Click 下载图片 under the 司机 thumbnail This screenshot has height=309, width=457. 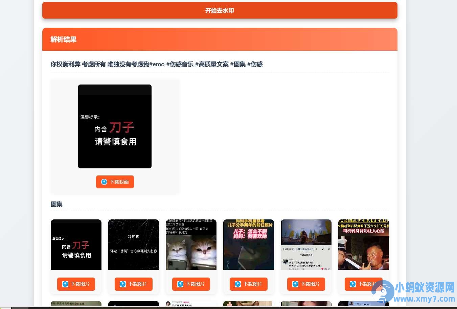(x=364, y=284)
